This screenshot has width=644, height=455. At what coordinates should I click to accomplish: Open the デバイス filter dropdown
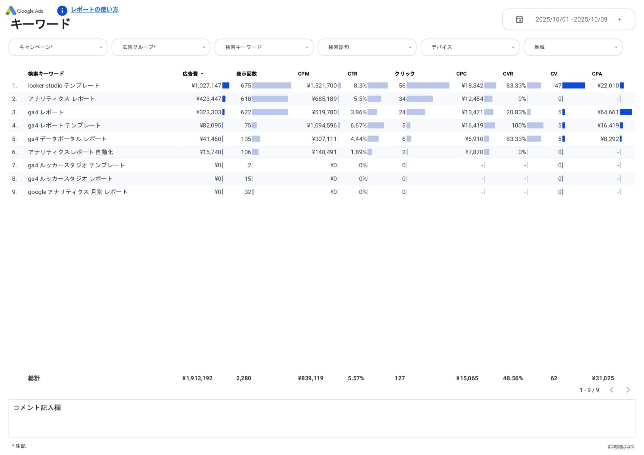(470, 47)
